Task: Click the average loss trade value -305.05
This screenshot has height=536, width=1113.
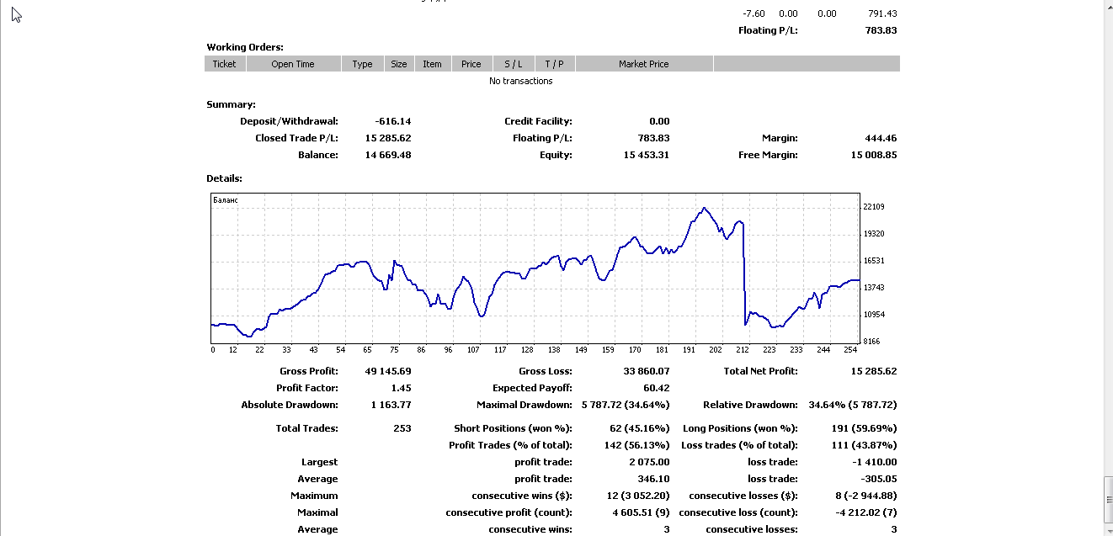Action: coord(881,479)
